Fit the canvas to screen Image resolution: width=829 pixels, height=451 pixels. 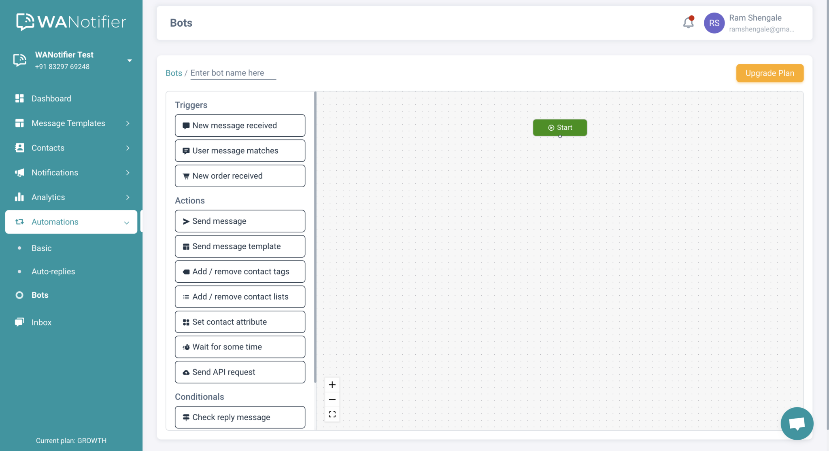[x=332, y=414]
